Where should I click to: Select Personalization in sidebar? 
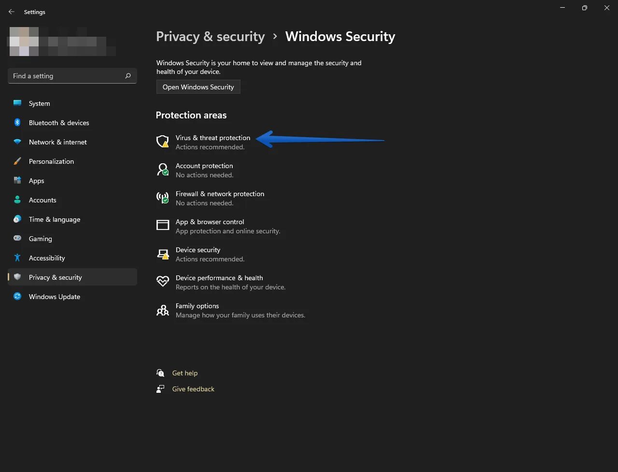[x=72, y=161]
